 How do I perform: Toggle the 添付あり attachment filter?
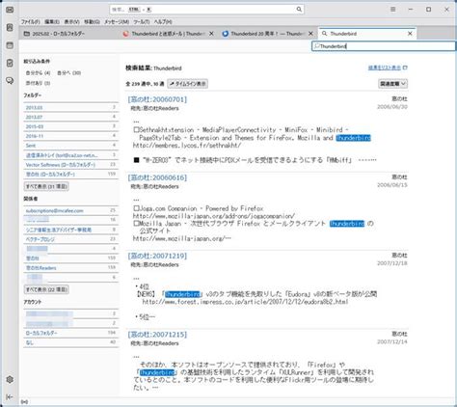pos(38,83)
